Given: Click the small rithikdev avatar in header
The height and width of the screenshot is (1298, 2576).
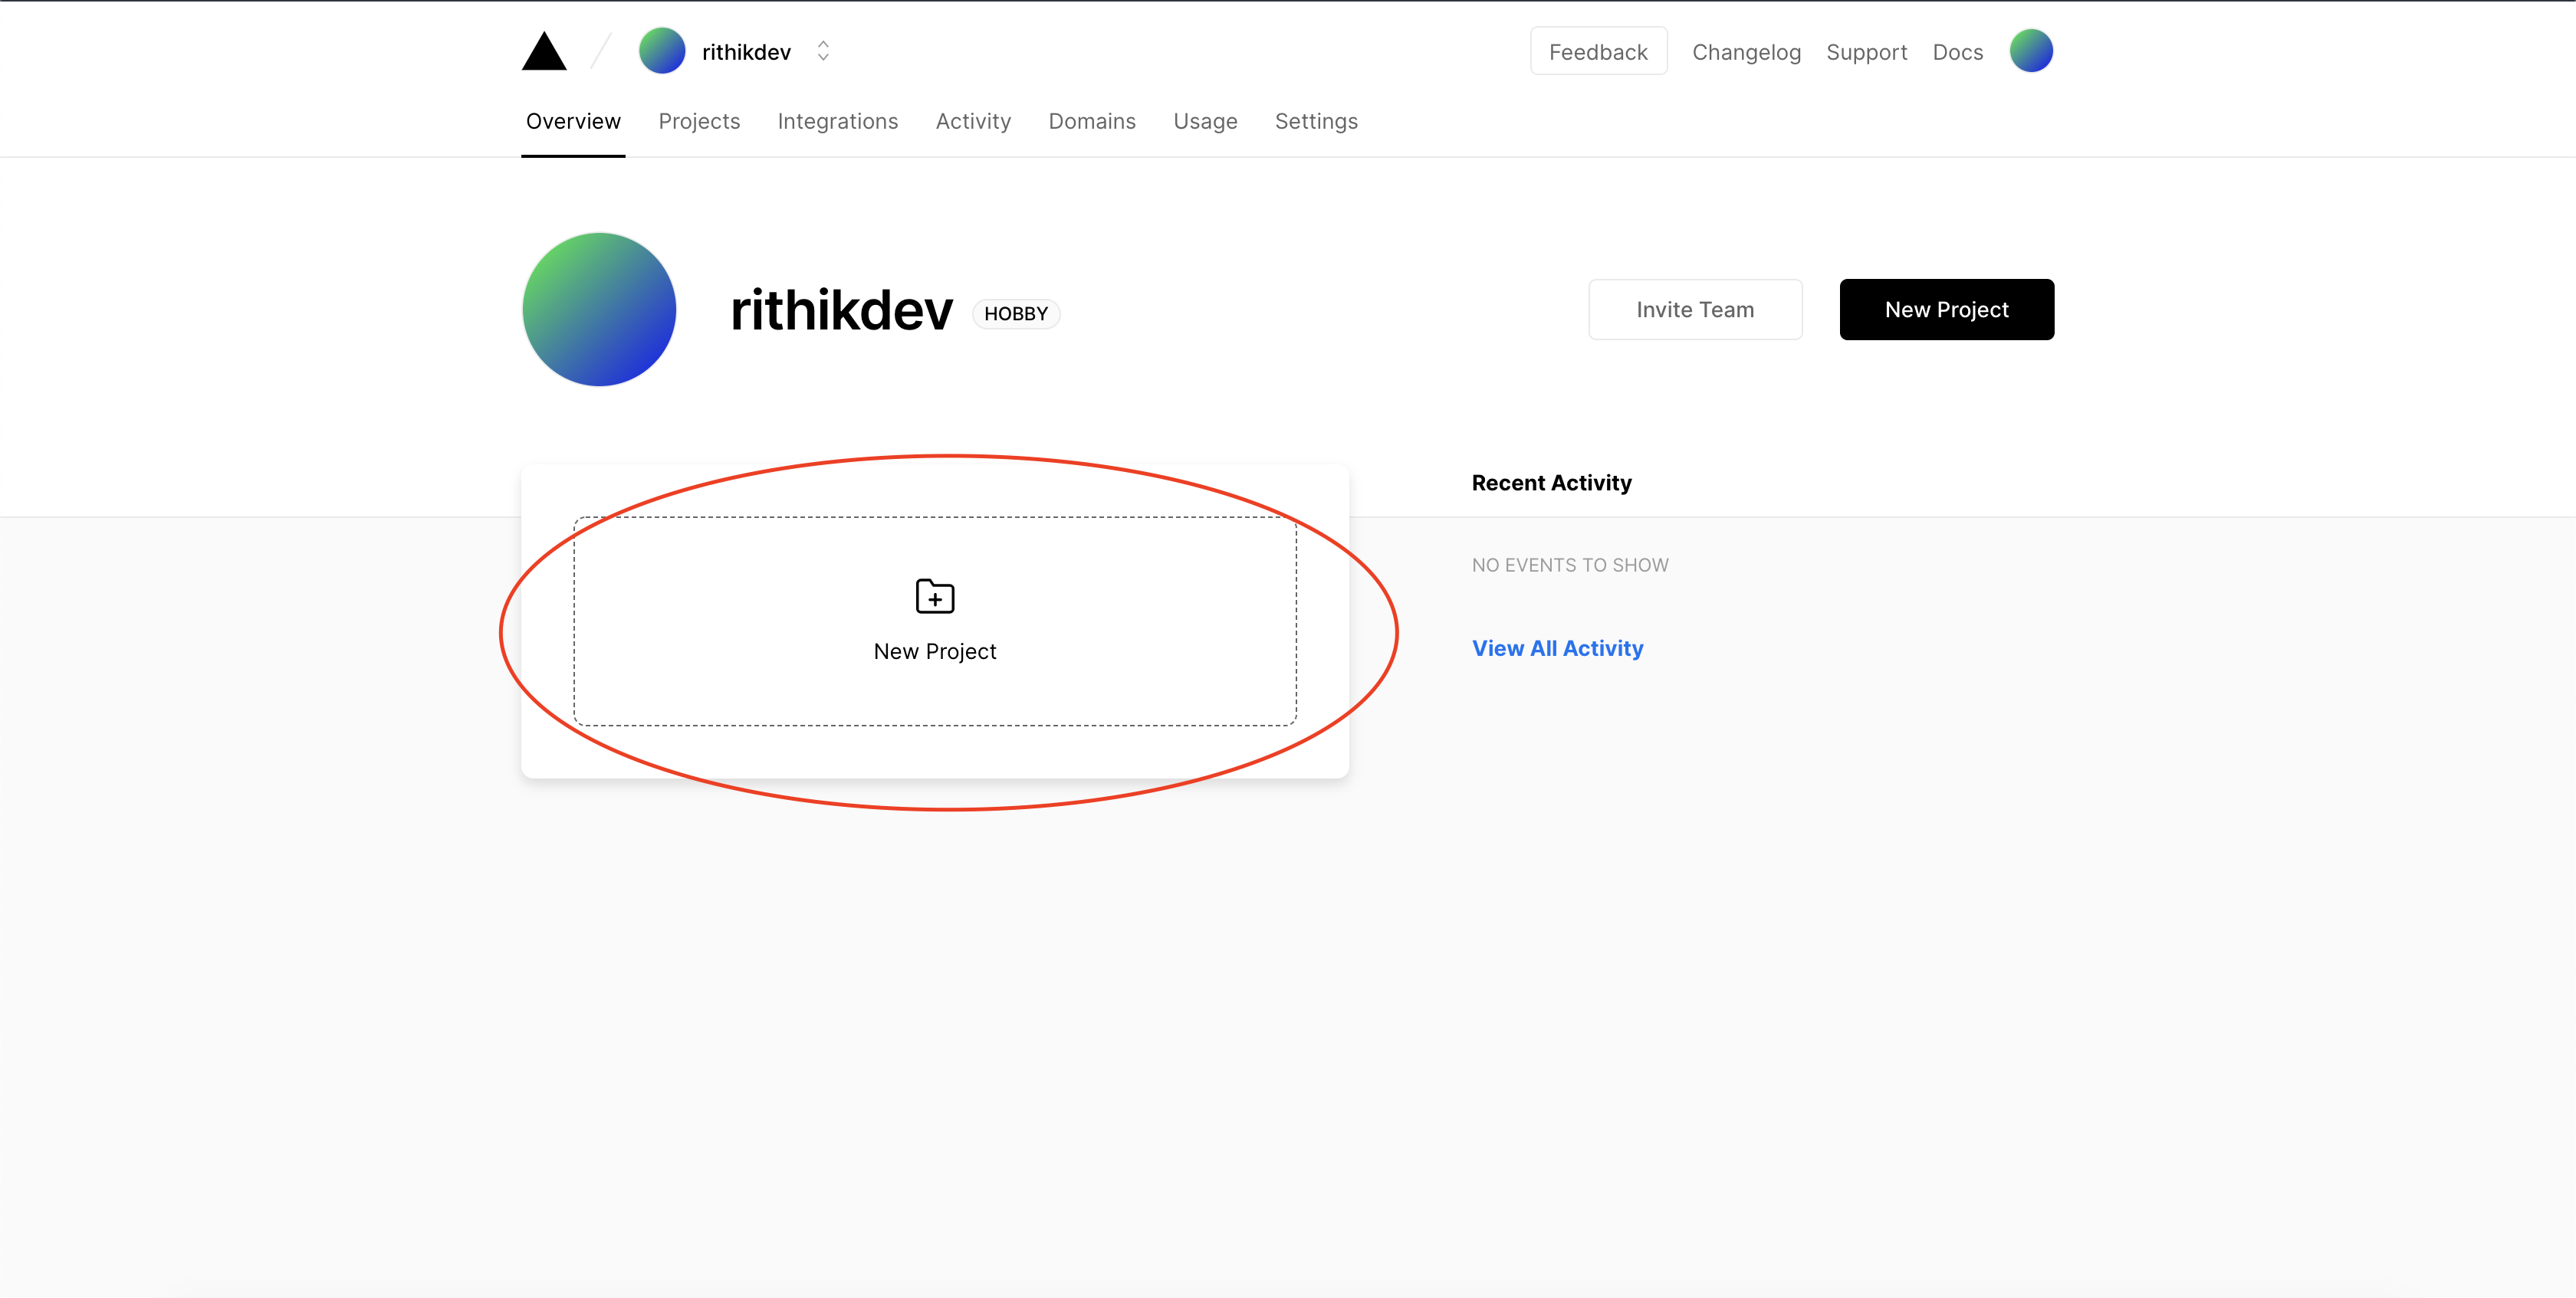Looking at the screenshot, I should coord(662,51).
